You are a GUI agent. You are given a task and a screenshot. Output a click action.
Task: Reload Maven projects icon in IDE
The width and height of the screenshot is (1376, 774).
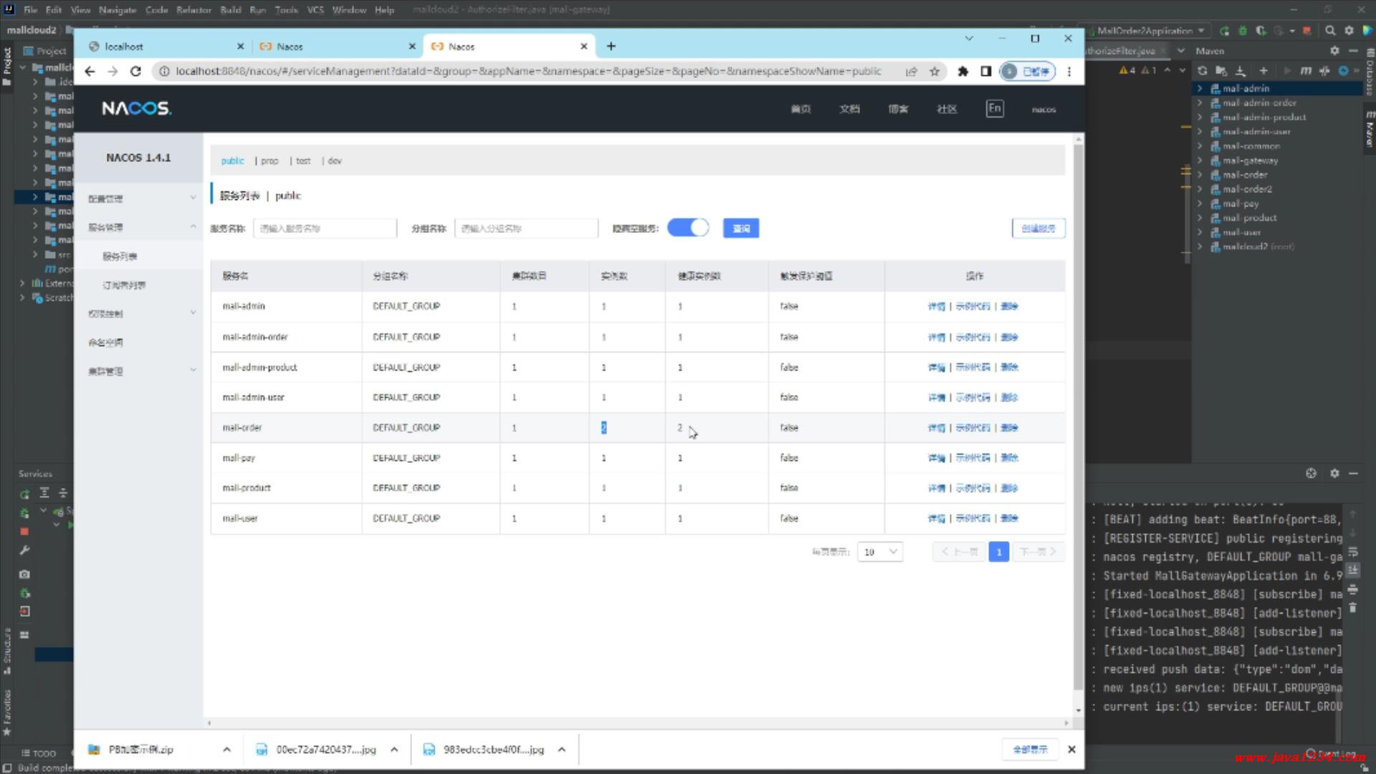[1203, 70]
